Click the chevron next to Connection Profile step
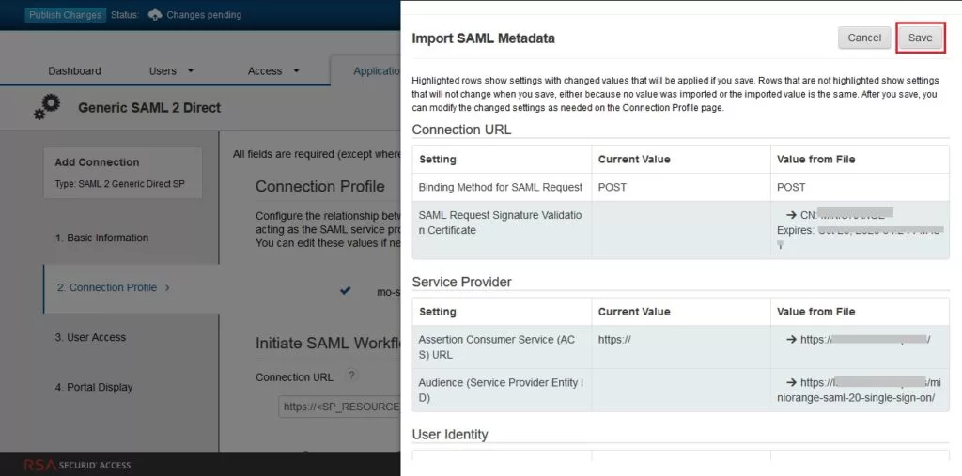 [x=167, y=287]
